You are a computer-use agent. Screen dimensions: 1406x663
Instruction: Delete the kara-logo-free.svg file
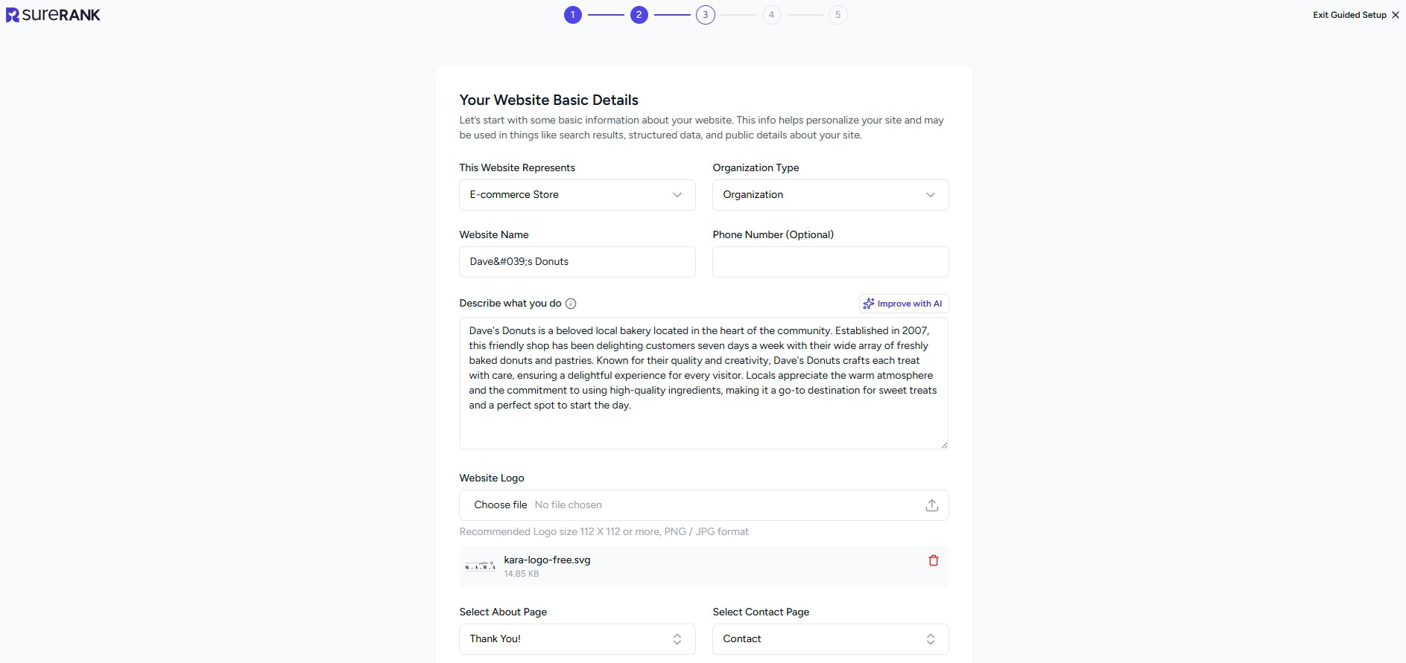[933, 560]
